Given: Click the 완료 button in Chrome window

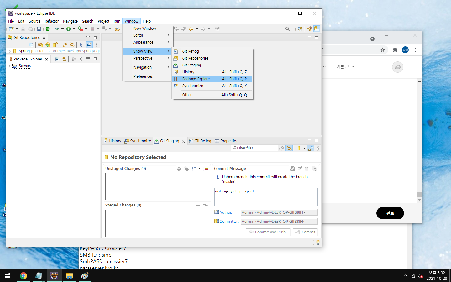Looking at the screenshot, I should (390, 213).
